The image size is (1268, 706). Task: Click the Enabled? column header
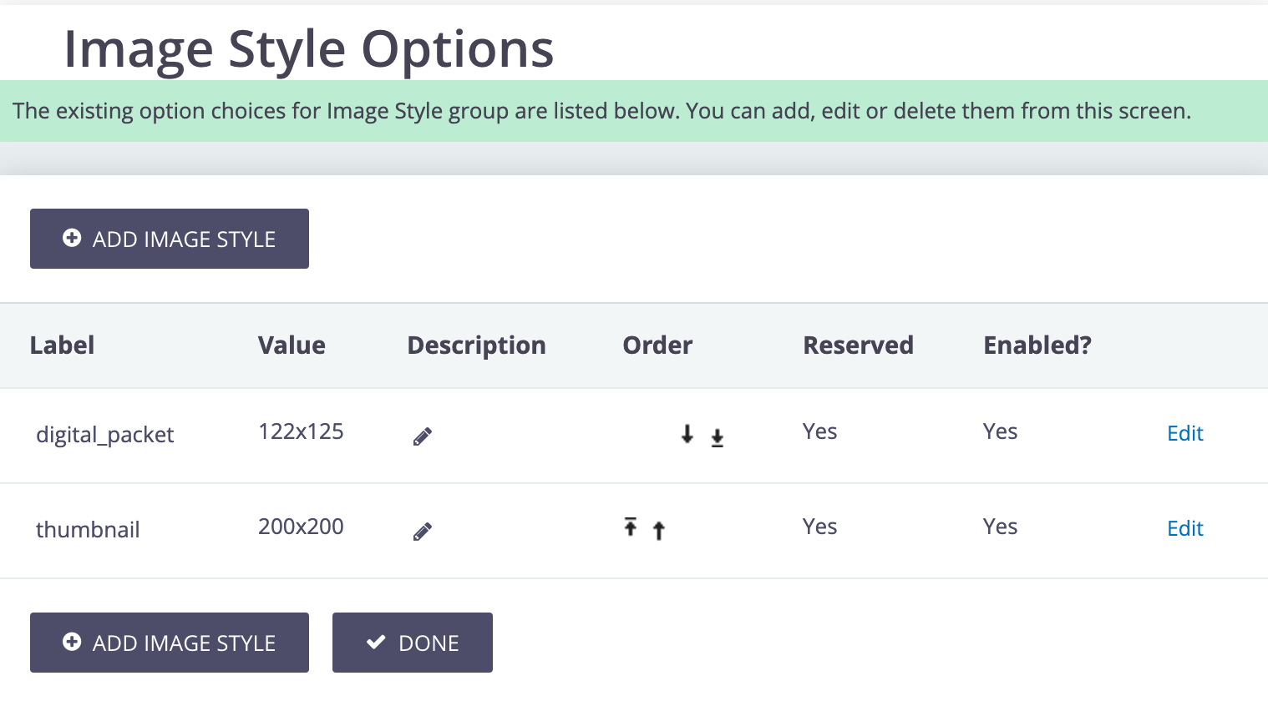[1037, 345]
